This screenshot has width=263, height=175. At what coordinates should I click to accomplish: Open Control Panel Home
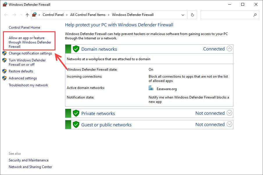(24, 28)
